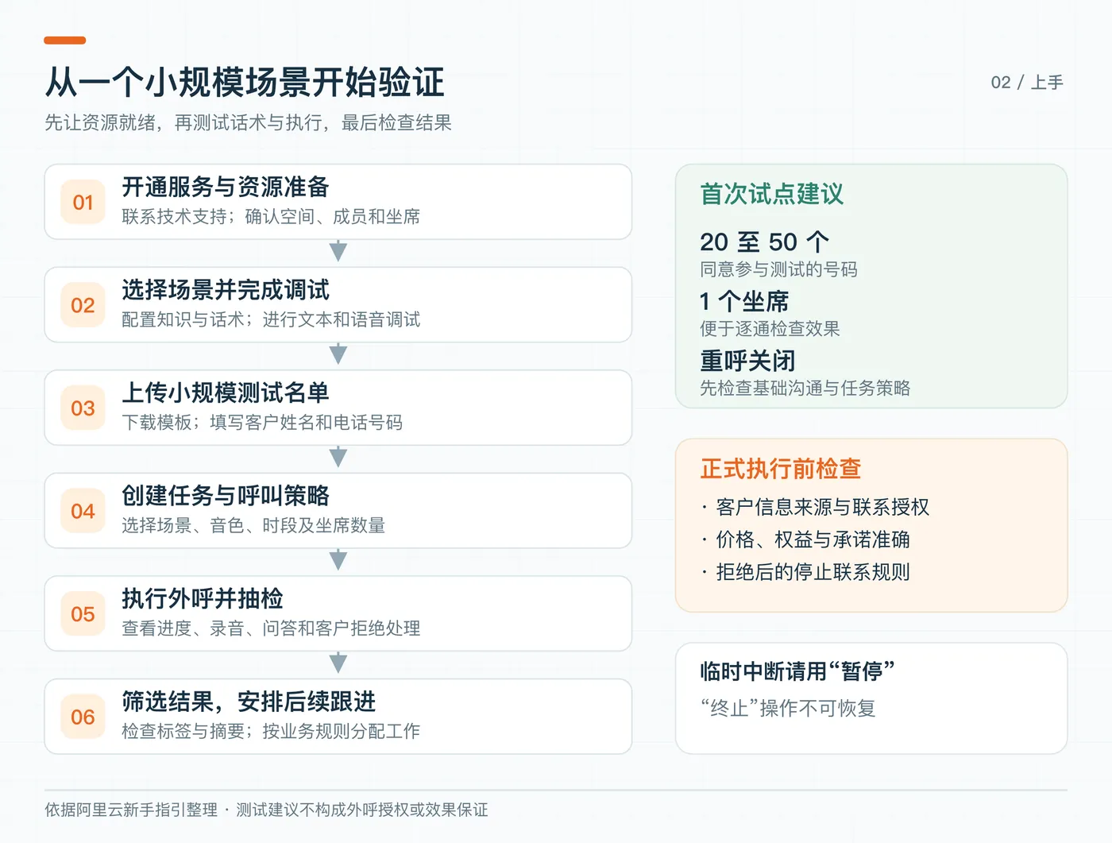The width and height of the screenshot is (1112, 843).
Task: Click the green card heading 首次试点建议
Action: click(x=771, y=194)
